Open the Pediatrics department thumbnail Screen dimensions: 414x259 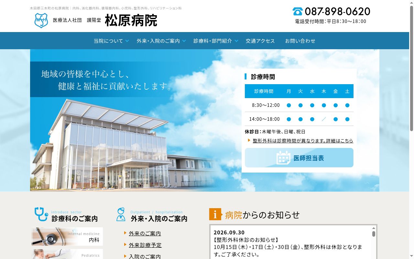click(x=67, y=254)
